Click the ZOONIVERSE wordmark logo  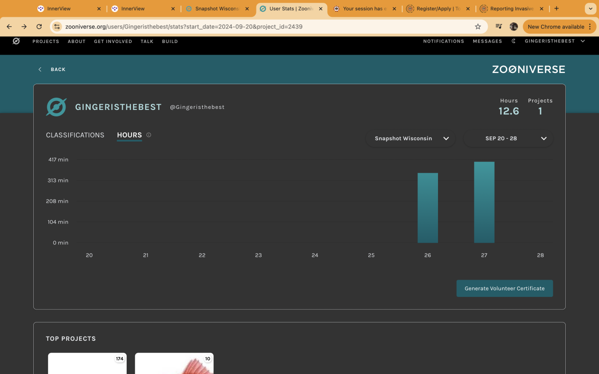click(x=528, y=69)
